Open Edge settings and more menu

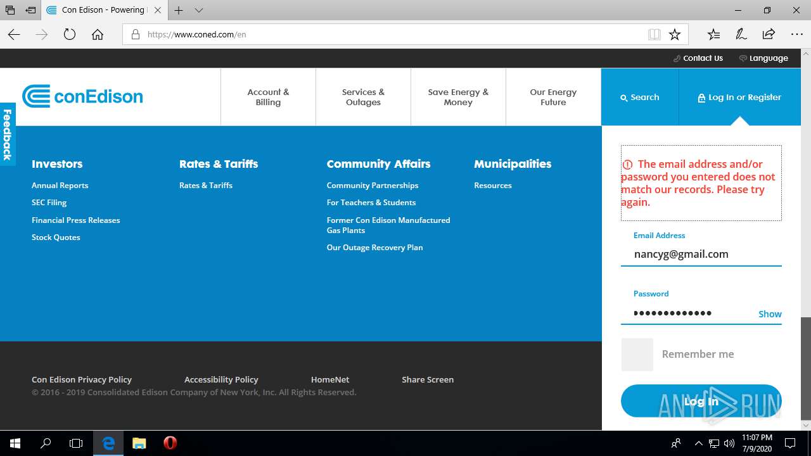797,35
